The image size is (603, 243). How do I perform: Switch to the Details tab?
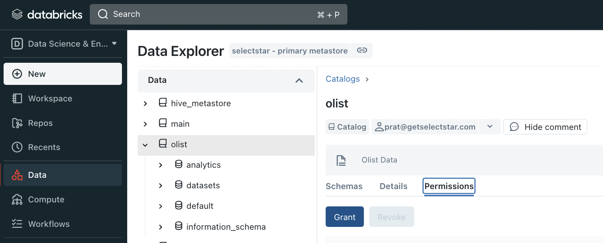tap(393, 186)
